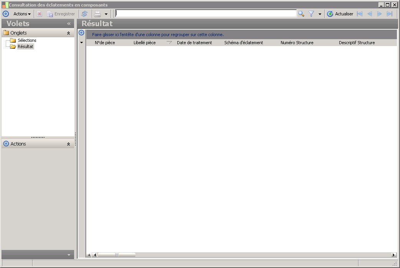Image resolution: width=400 pixels, height=268 pixels.
Task: Click horizontal scrollbar right arrow
Action: (393, 255)
